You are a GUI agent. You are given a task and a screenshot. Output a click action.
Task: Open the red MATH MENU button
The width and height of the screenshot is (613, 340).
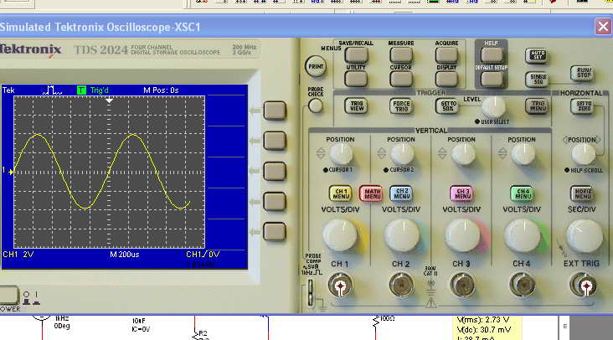pos(371,193)
